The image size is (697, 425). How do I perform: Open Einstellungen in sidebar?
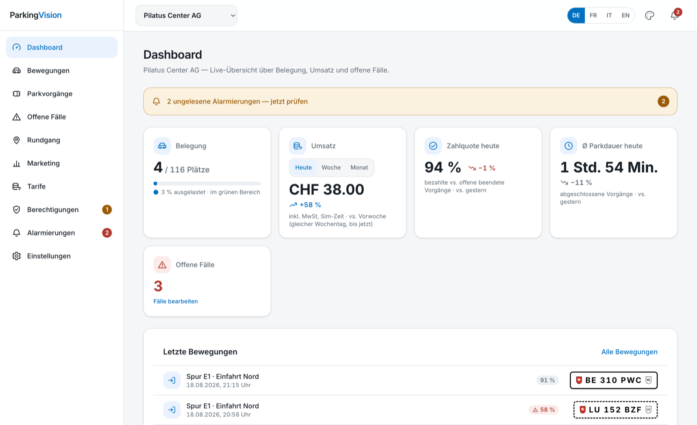coord(62,256)
